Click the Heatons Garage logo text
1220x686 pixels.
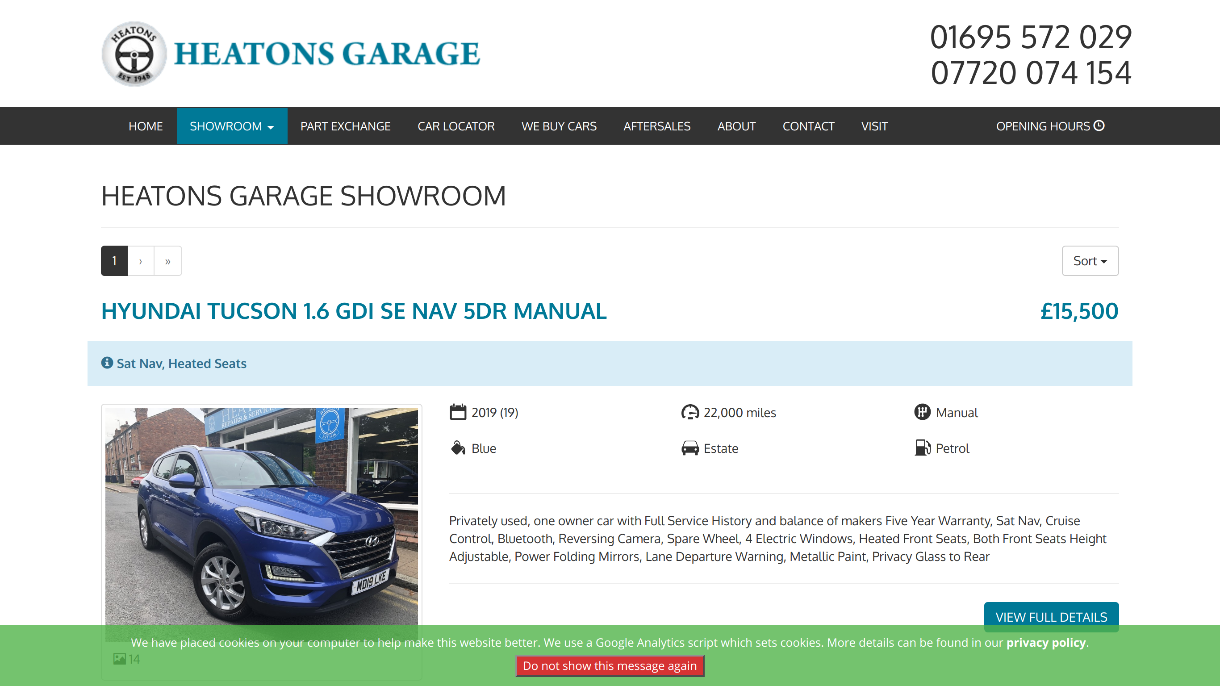pyautogui.click(x=327, y=53)
